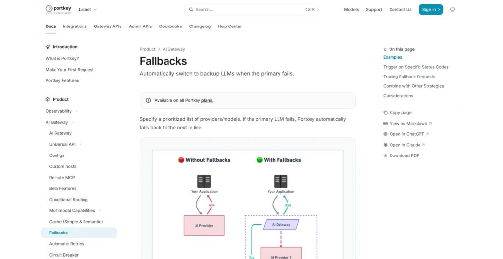Open the Custom hosts page
The height and width of the screenshot is (259, 503).
pyautogui.click(x=62, y=166)
